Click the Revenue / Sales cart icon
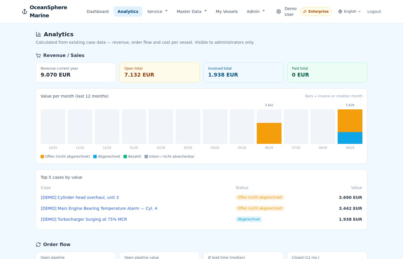The height and width of the screenshot is (259, 403). 38,56
